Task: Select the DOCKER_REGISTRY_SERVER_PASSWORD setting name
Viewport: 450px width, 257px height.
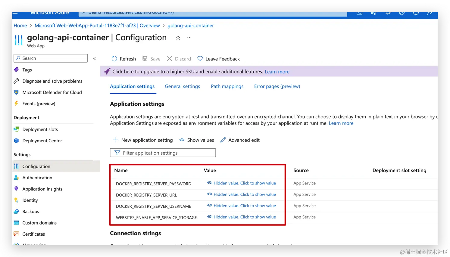Action: pos(154,184)
